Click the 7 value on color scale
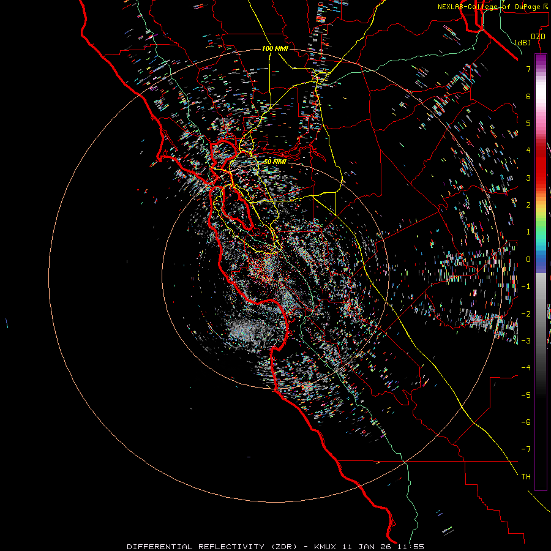The image size is (551, 551). tap(528, 69)
